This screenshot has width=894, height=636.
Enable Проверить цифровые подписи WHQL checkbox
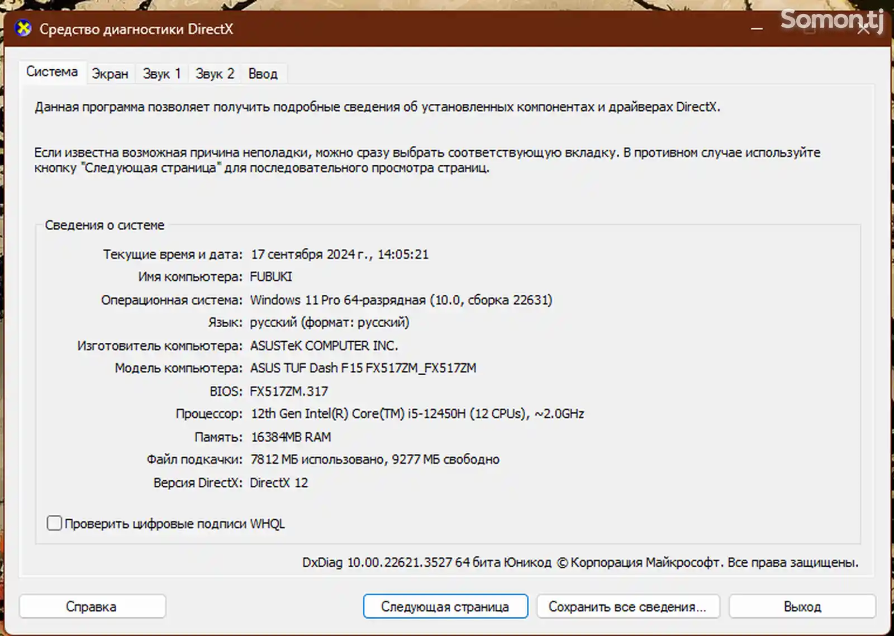point(54,523)
